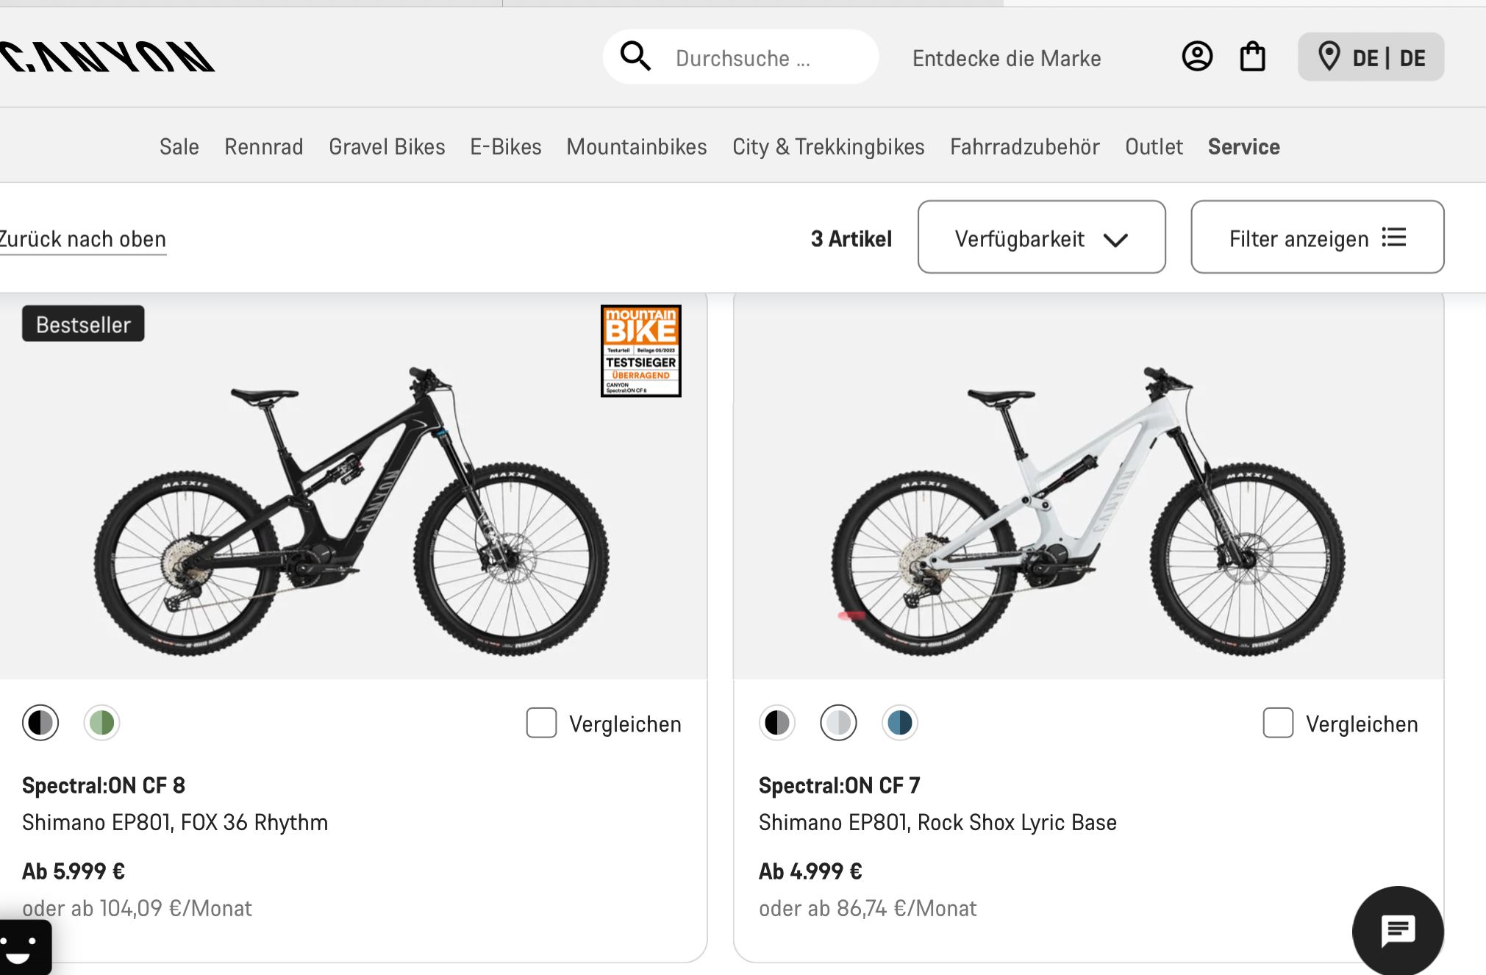Click Entdecke die Marke link
The image size is (1486, 975).
pyautogui.click(x=1007, y=58)
